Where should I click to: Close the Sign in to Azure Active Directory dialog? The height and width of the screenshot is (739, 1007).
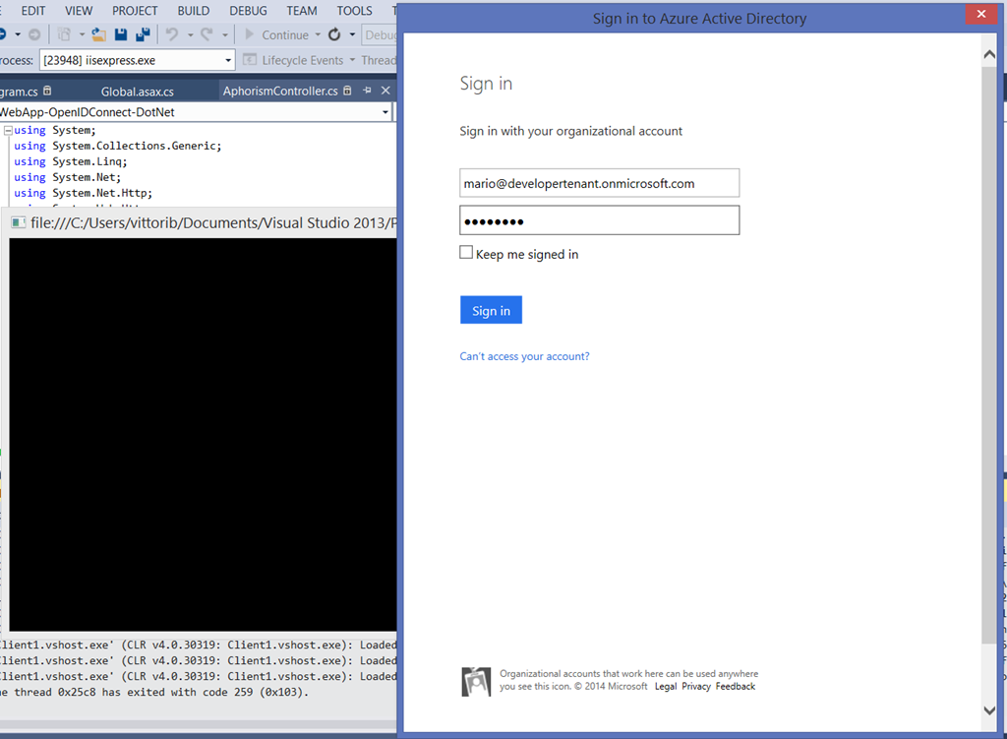click(x=980, y=14)
